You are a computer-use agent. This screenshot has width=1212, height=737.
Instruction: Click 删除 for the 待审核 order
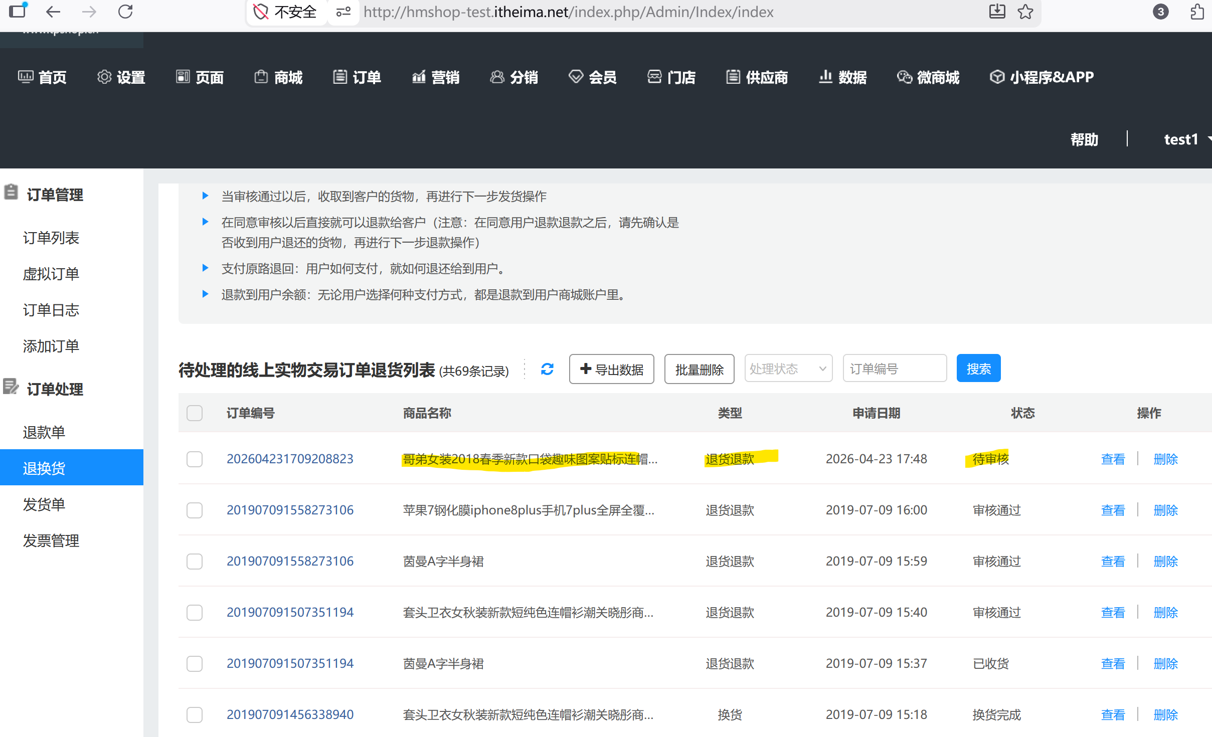tap(1165, 459)
